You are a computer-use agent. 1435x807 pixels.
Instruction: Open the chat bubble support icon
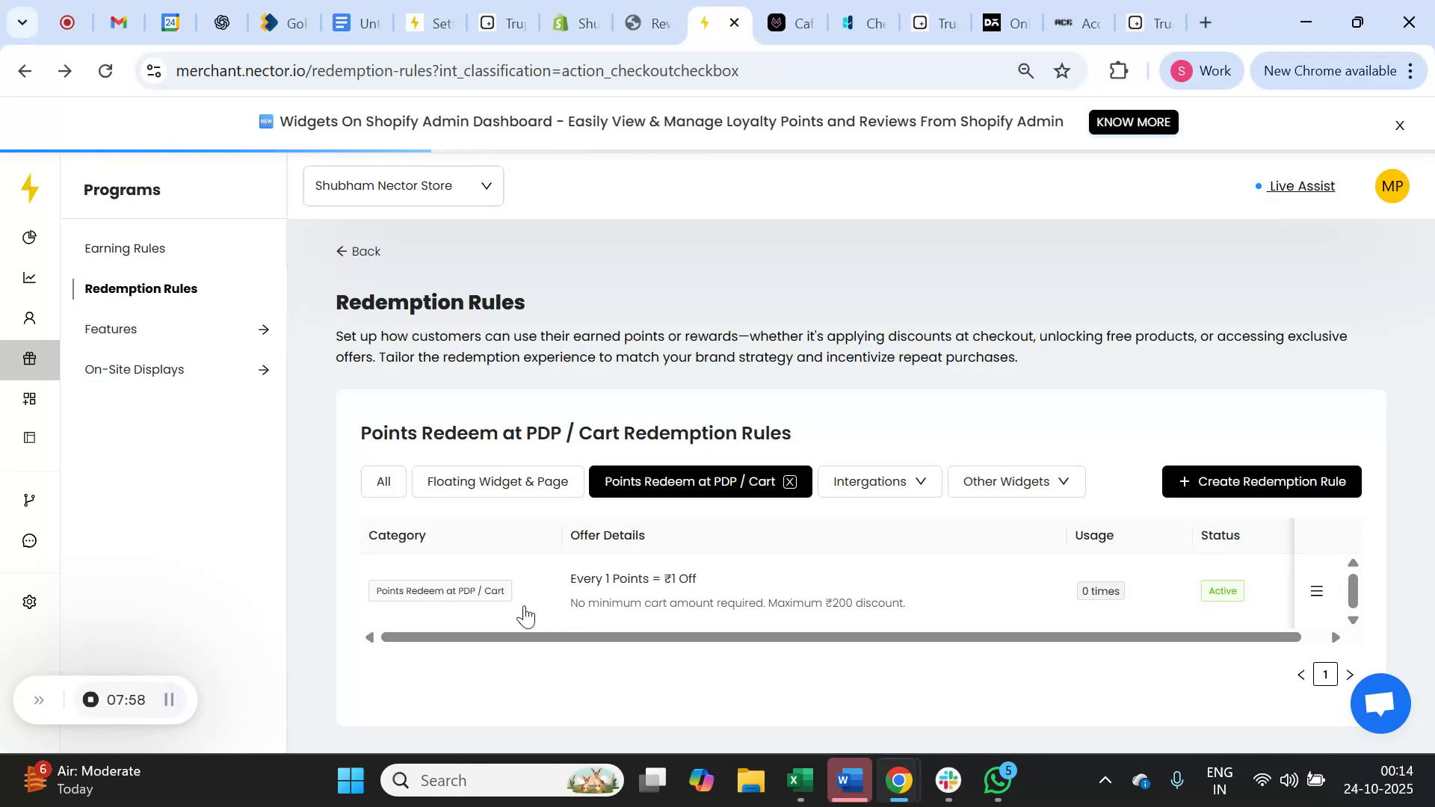[x=30, y=540]
